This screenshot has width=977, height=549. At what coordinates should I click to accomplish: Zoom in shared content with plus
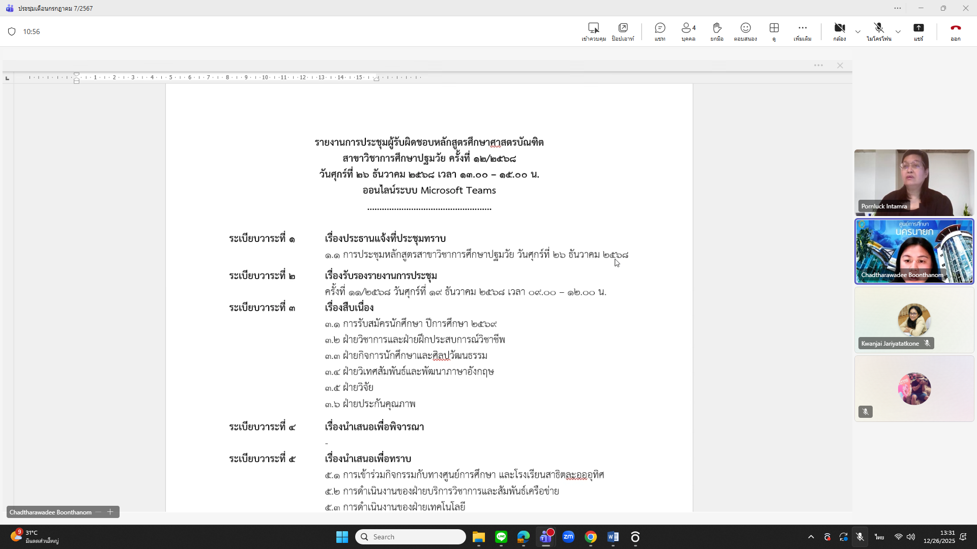click(x=110, y=512)
